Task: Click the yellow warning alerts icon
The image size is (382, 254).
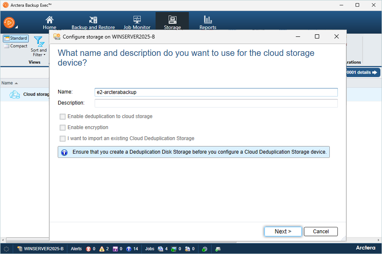Action: pos(102,249)
